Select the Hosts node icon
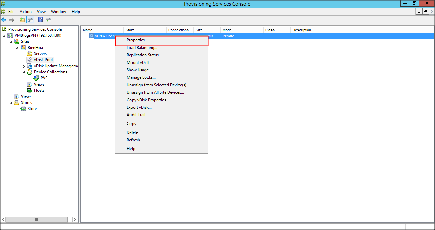 coord(30,90)
